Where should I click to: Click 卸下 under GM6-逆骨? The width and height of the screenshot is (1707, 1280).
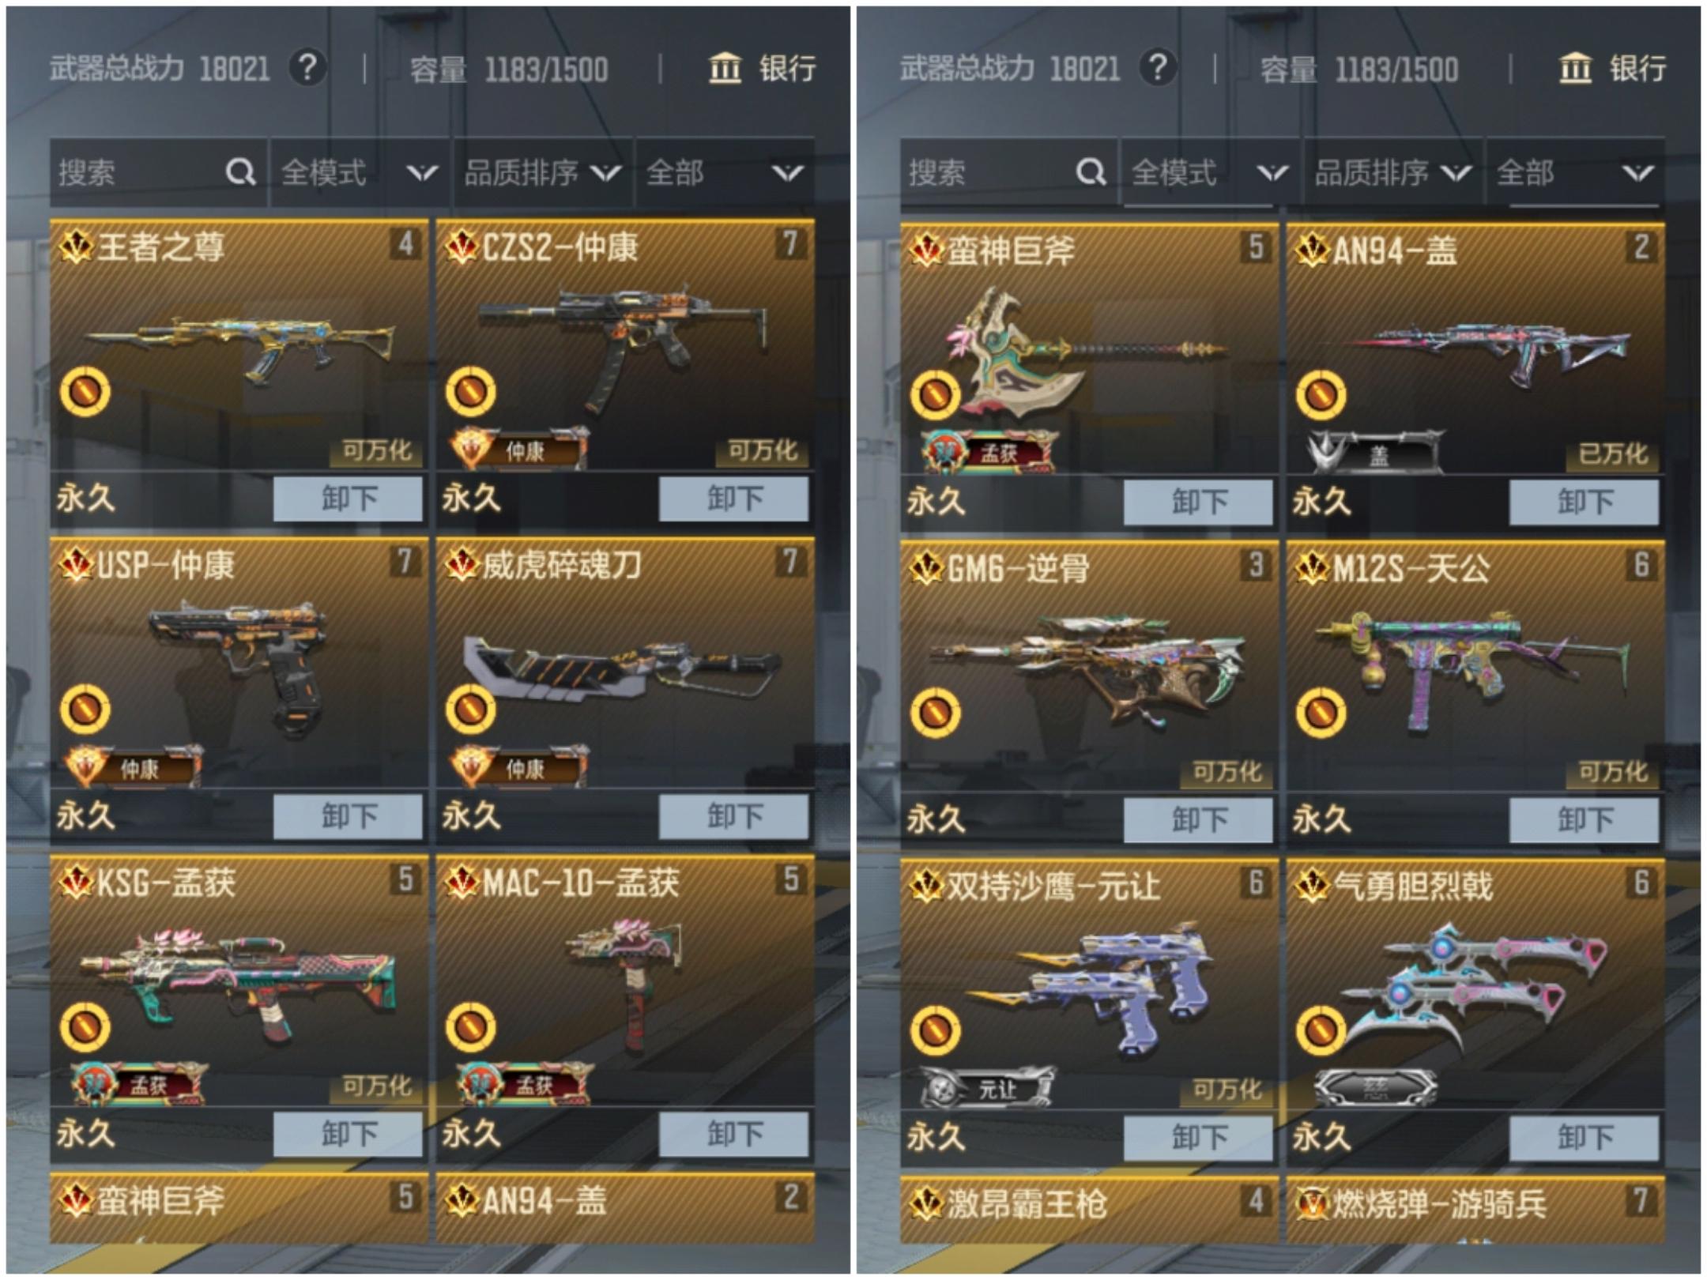point(1198,819)
